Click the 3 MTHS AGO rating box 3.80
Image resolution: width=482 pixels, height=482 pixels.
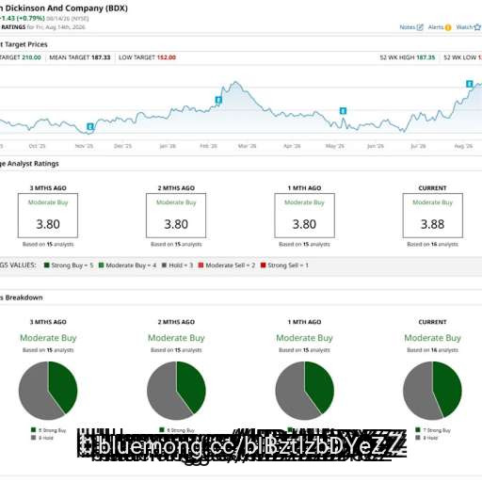tap(48, 216)
